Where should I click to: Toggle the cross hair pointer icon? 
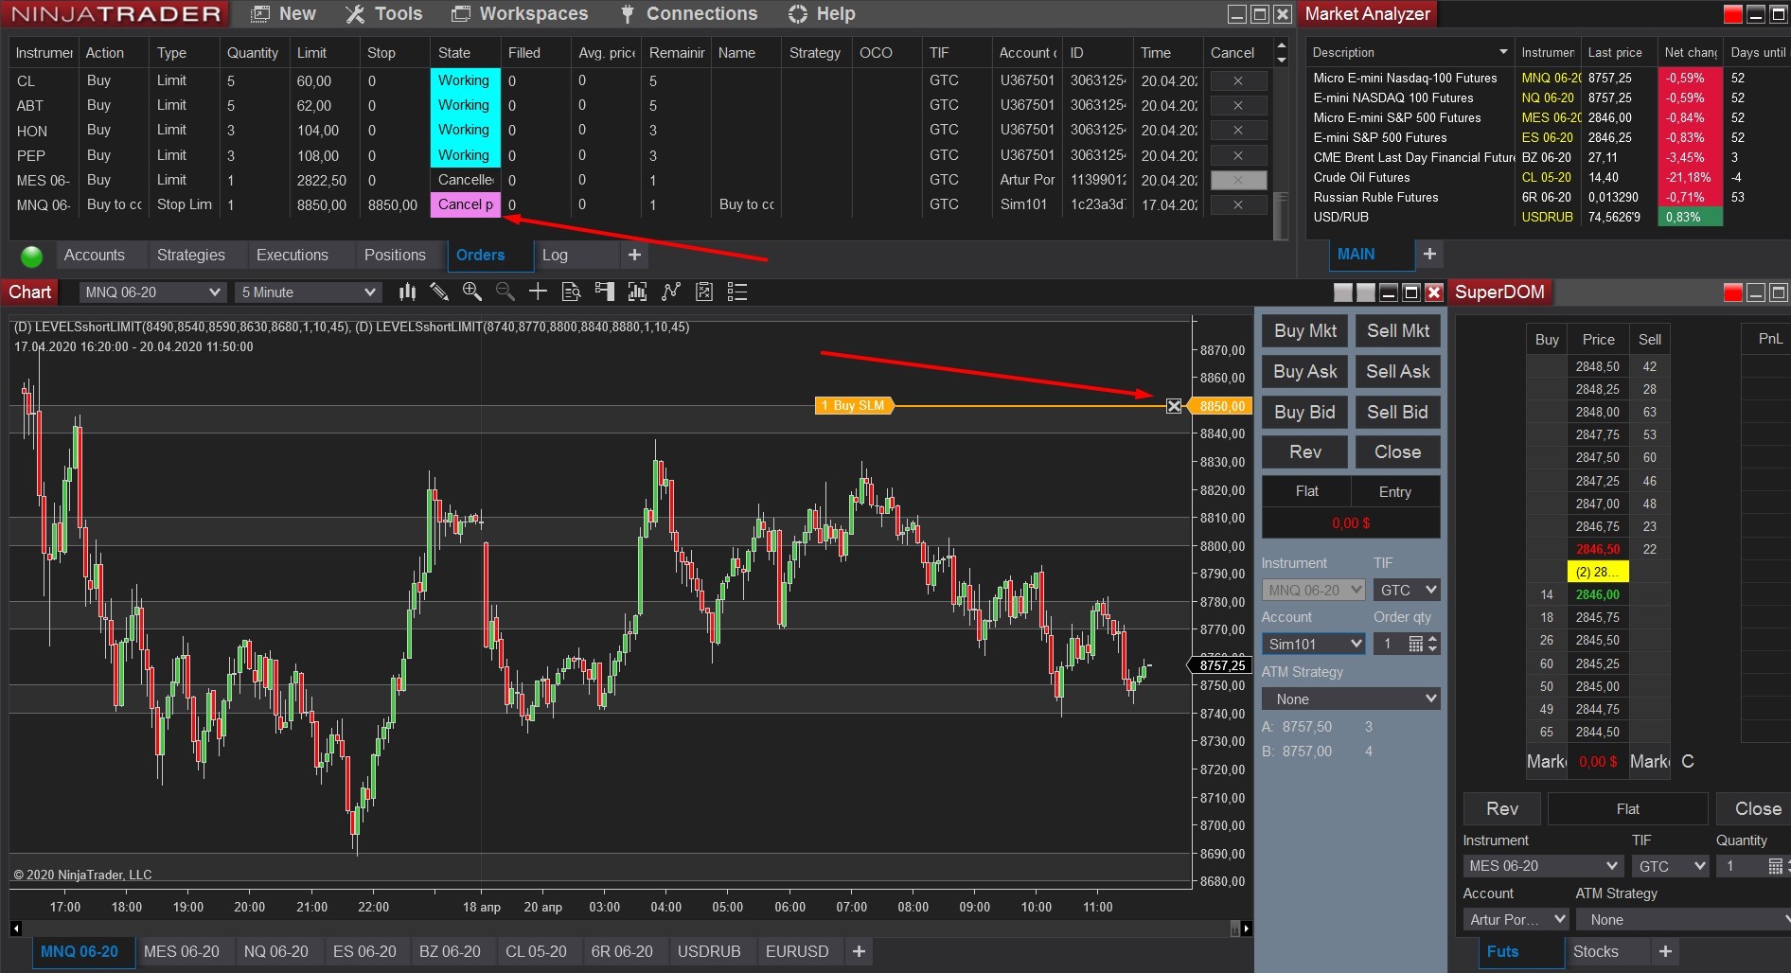[538, 292]
